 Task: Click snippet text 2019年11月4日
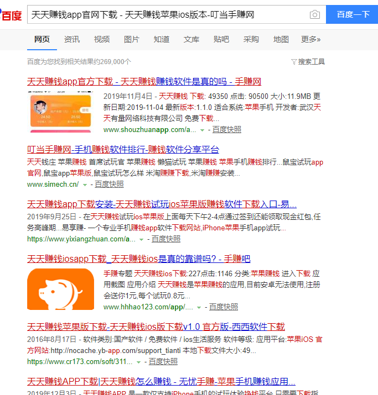(128, 96)
